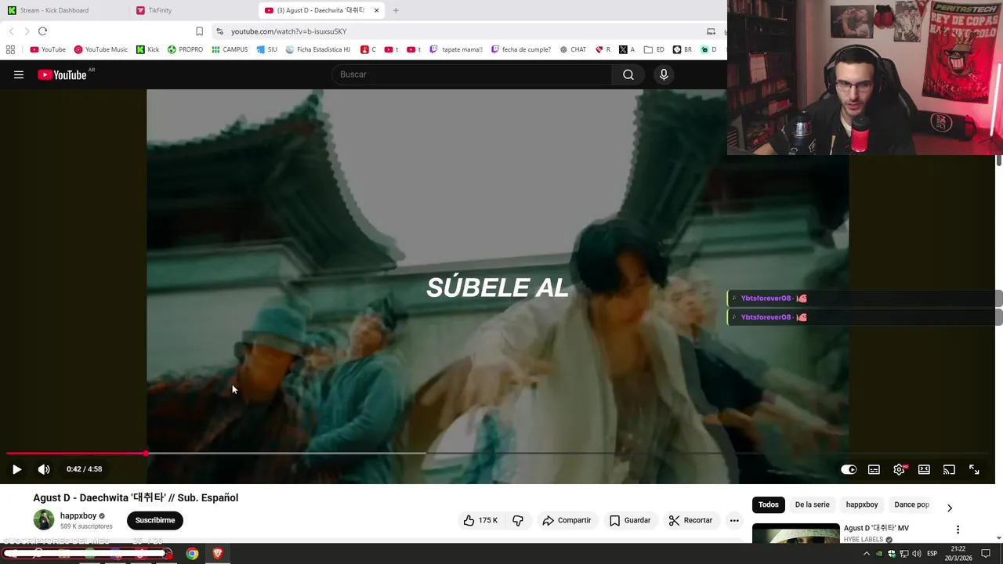
Task: Open the YouTube hamburger guide menu
Action: click(19, 74)
